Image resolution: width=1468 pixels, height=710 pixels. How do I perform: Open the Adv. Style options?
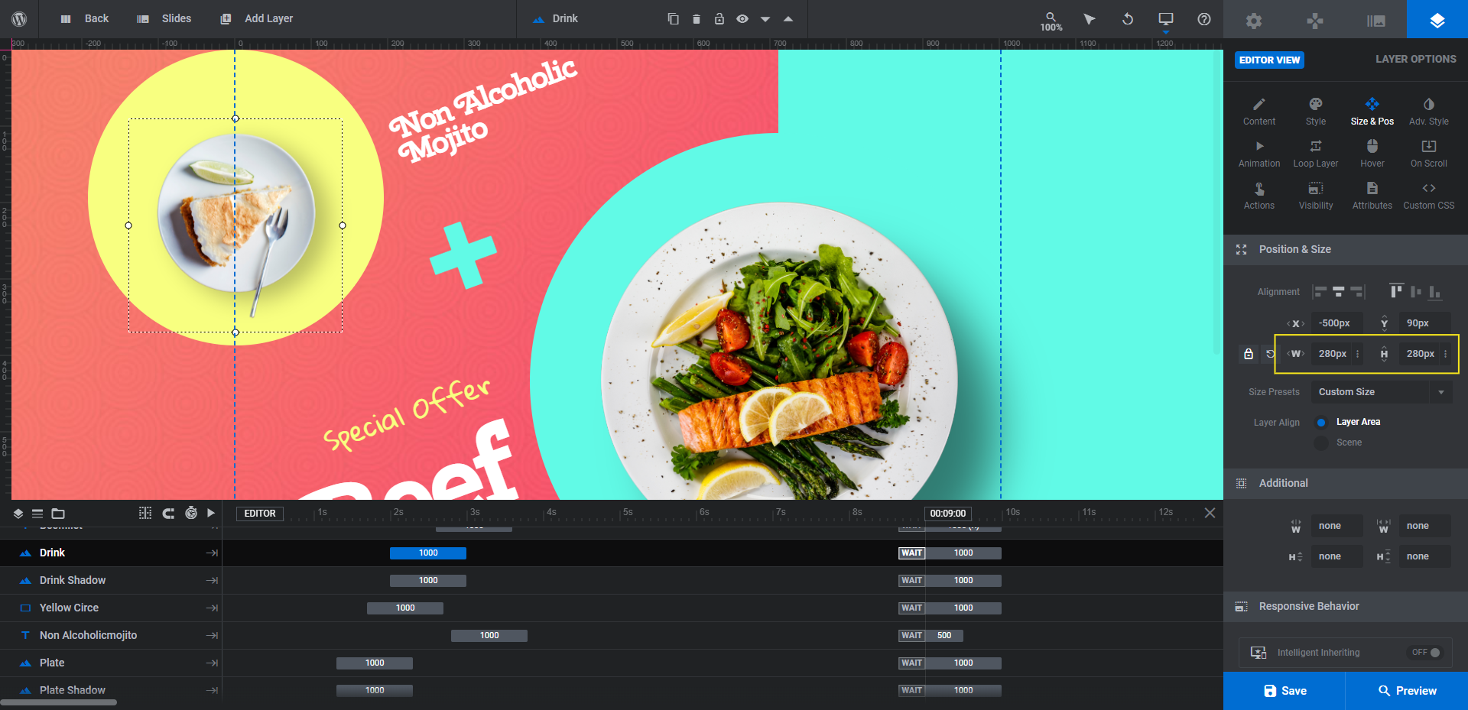tap(1429, 112)
